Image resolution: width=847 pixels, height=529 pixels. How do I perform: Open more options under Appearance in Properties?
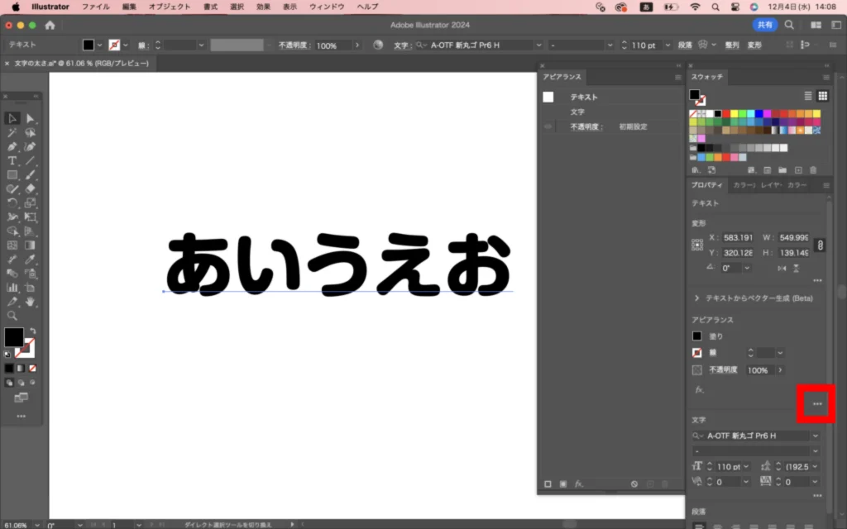tap(817, 403)
